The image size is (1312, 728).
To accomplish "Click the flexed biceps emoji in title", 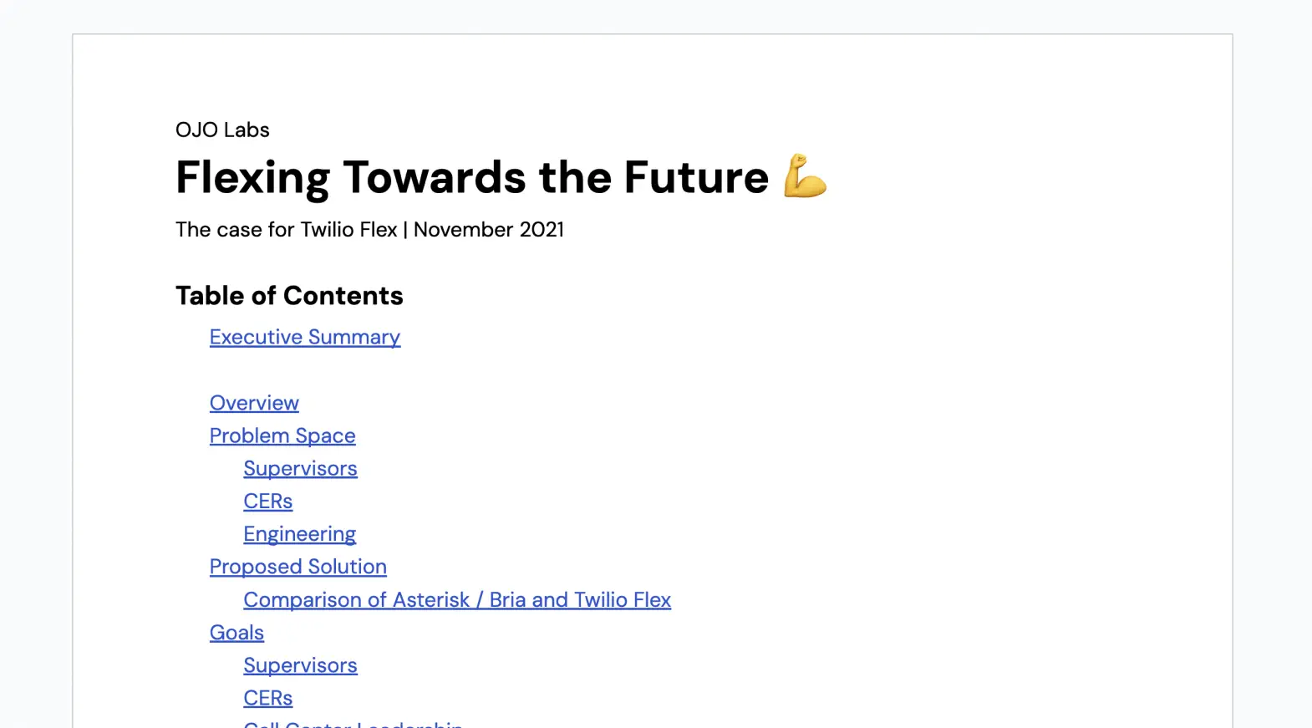I will pyautogui.click(x=805, y=176).
